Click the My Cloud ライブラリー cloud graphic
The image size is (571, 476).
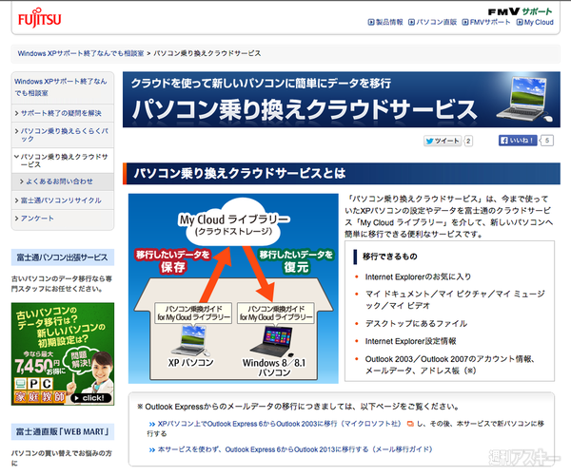click(x=233, y=222)
